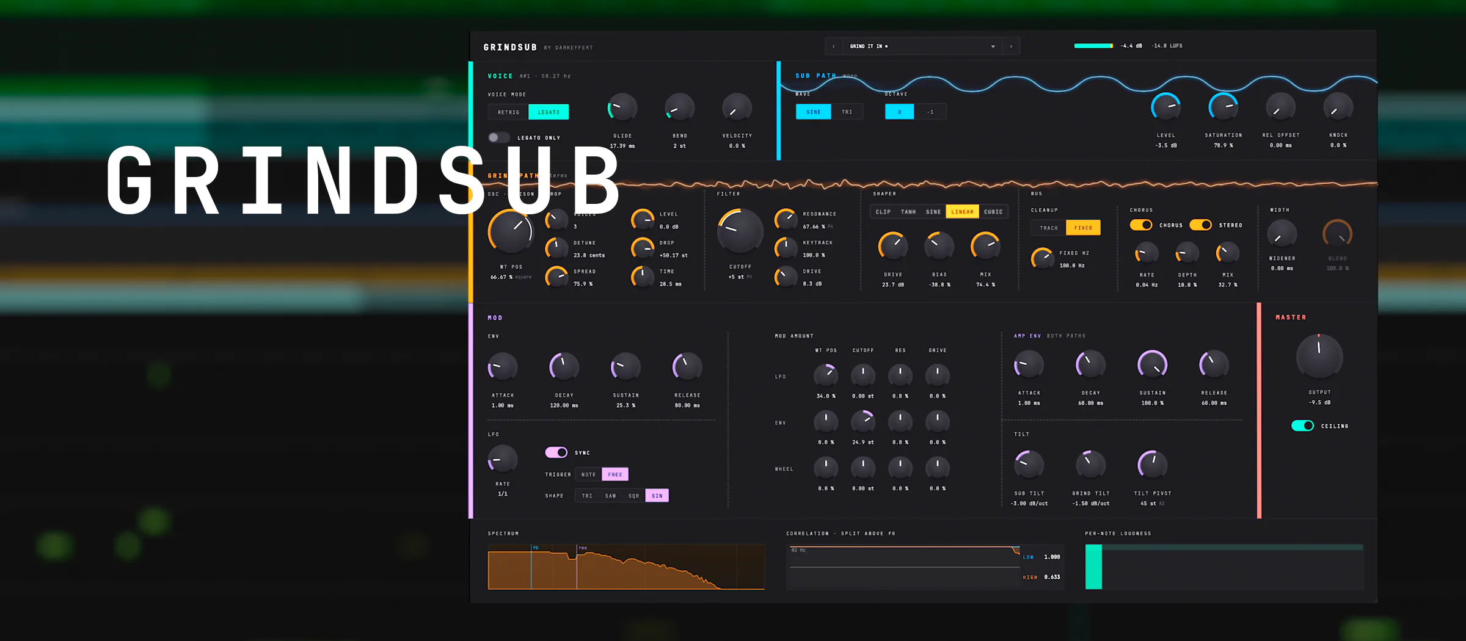
Task: Click the Spread knob
Action: 556,277
